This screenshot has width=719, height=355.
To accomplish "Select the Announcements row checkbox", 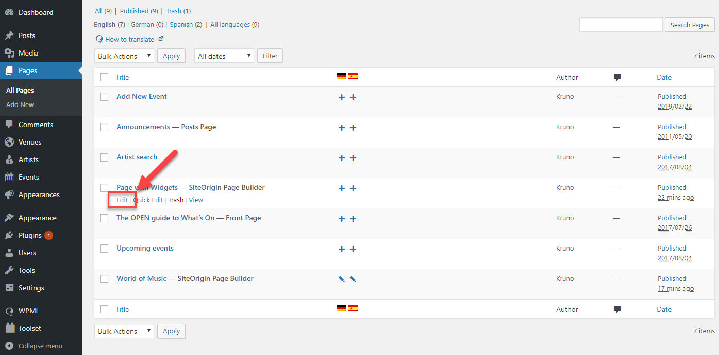I will pos(104,127).
